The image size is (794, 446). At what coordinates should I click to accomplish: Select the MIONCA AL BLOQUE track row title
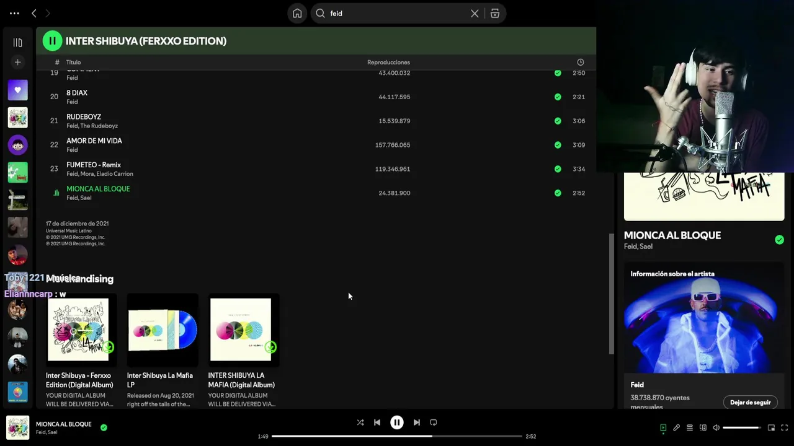(98, 189)
